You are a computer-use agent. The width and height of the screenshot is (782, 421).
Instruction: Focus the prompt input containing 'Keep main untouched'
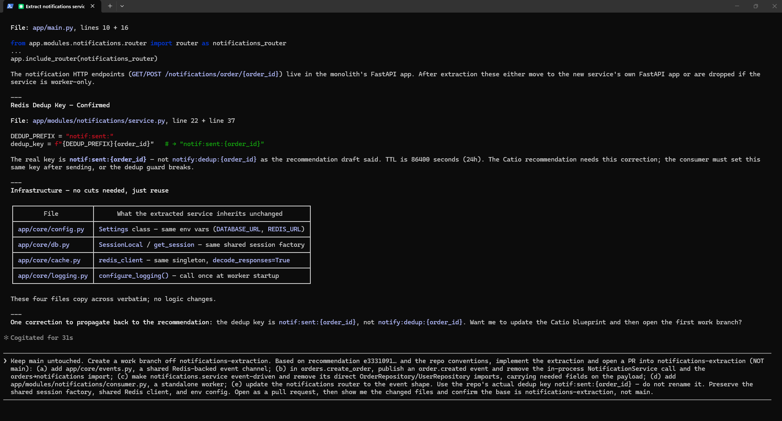(387, 377)
